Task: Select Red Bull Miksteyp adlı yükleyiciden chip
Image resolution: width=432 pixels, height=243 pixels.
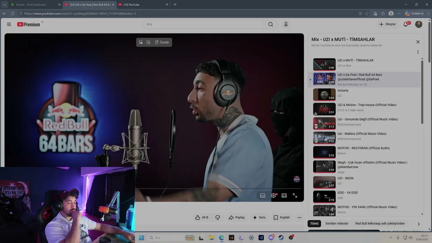Action: (380, 224)
